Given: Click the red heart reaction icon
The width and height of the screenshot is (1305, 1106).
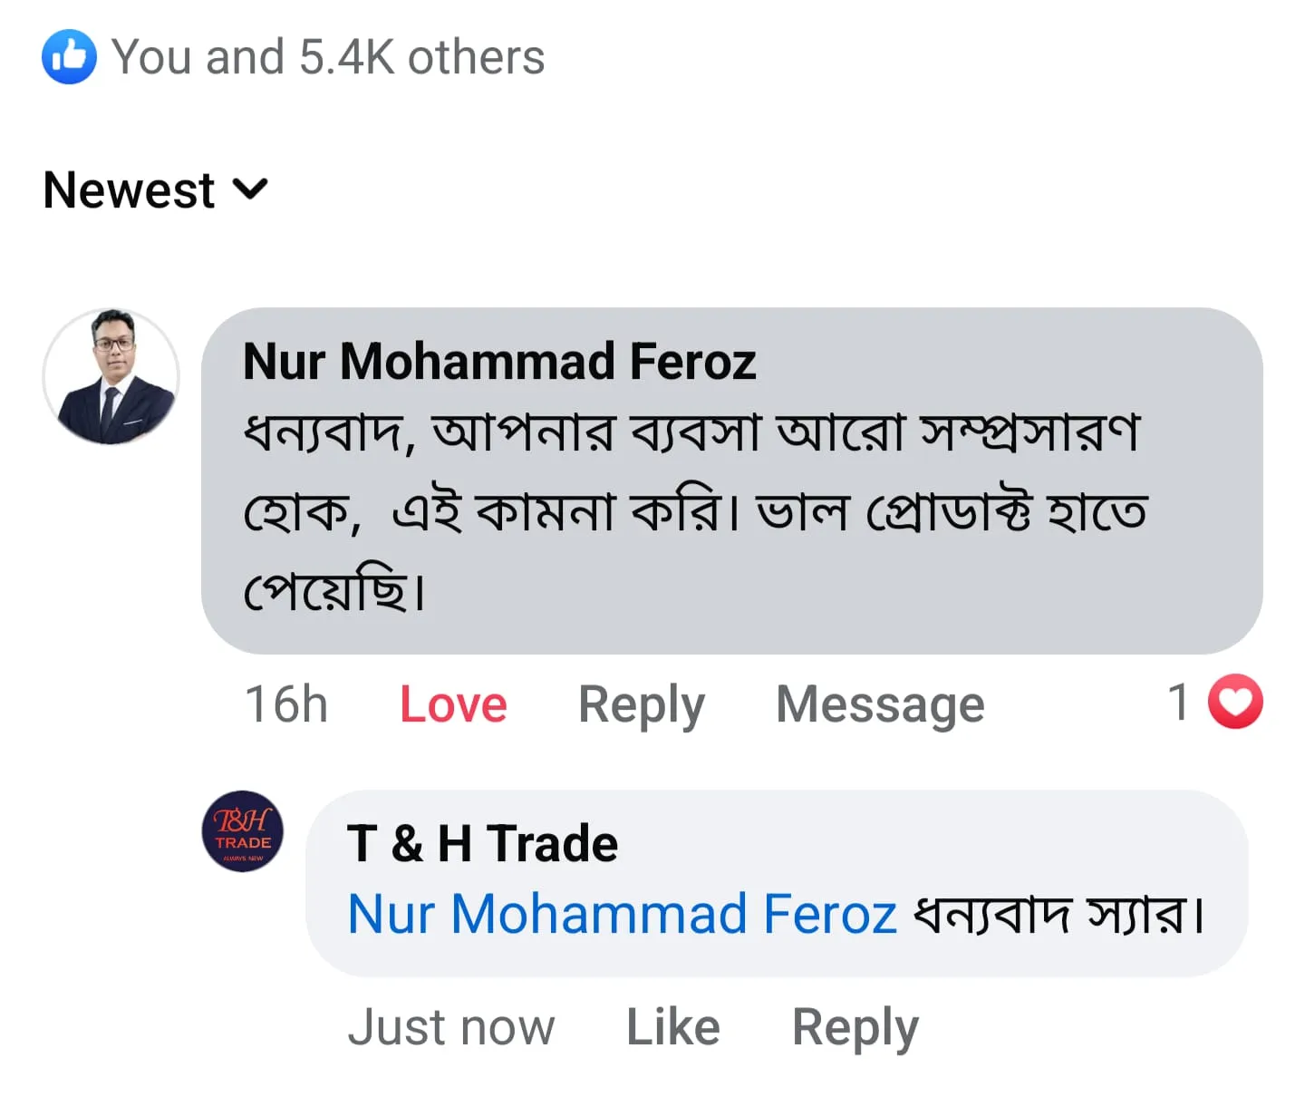Looking at the screenshot, I should pyautogui.click(x=1235, y=703).
